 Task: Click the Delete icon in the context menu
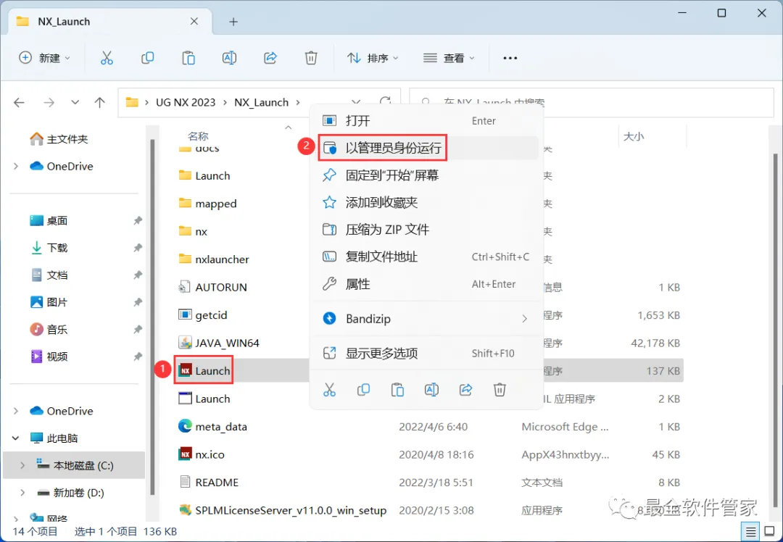pos(500,390)
